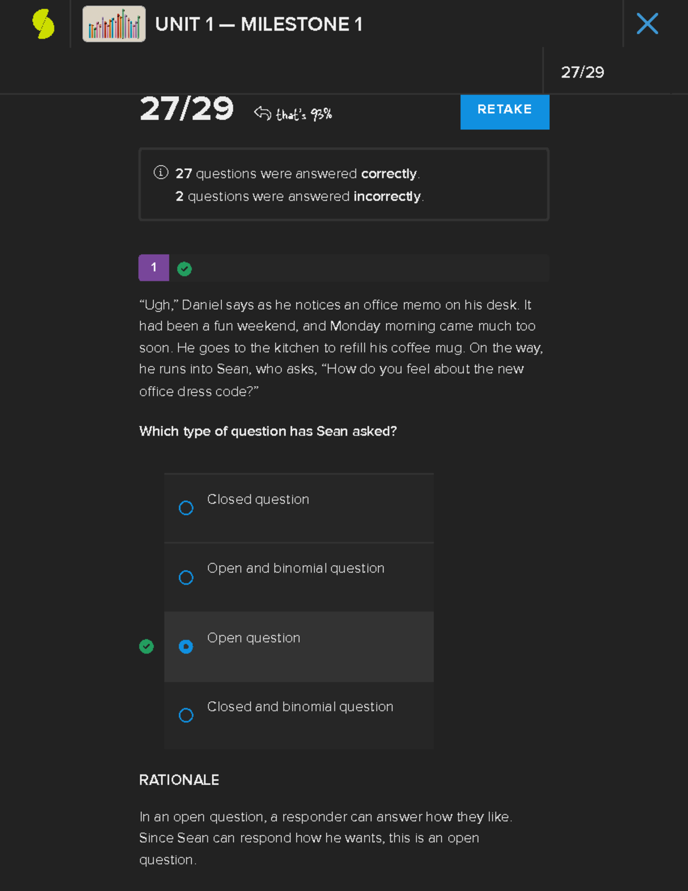Open the Unit 1 course thumbnail
Image resolution: width=688 pixels, height=891 pixels.
pyautogui.click(x=114, y=24)
